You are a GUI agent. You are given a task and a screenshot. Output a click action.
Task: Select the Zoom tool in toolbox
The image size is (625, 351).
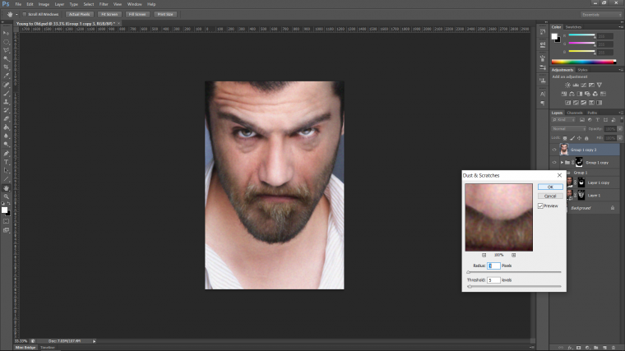6,196
